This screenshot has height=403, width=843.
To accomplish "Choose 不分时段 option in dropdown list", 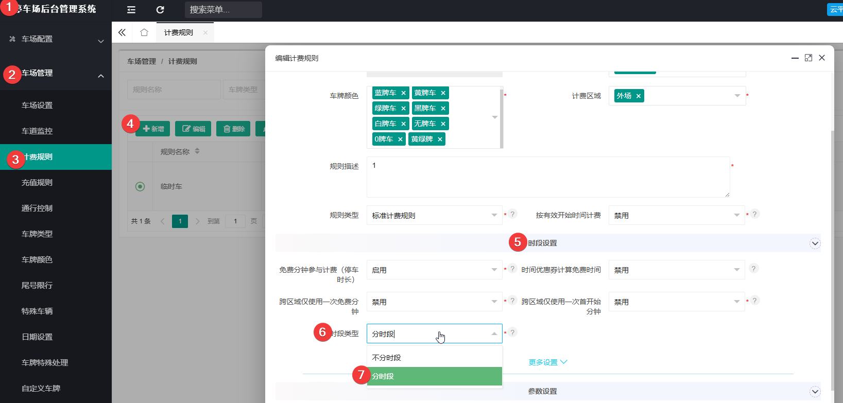I will [x=435, y=358].
